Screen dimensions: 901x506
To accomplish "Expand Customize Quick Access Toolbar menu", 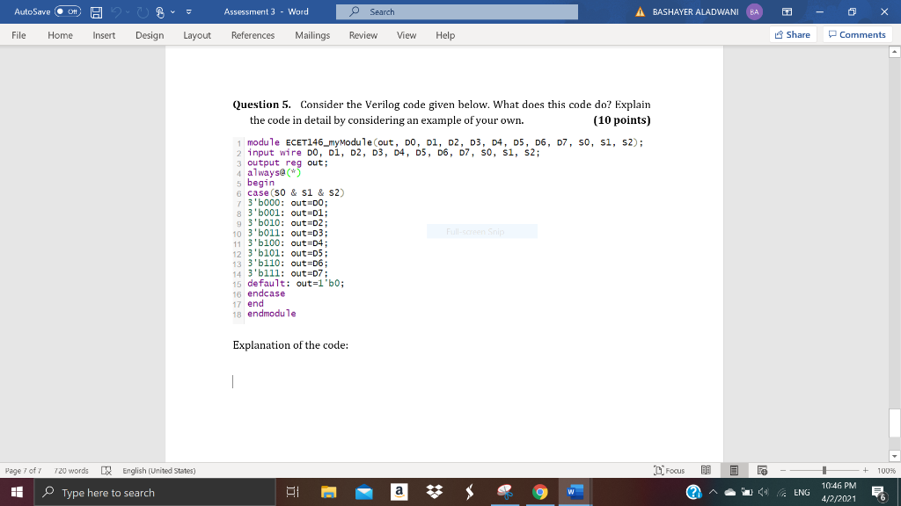I will (188, 12).
